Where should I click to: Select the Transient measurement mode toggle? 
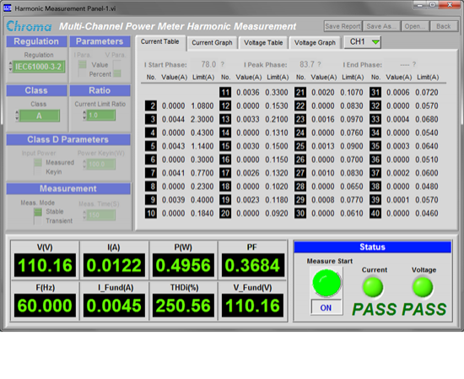(38, 221)
